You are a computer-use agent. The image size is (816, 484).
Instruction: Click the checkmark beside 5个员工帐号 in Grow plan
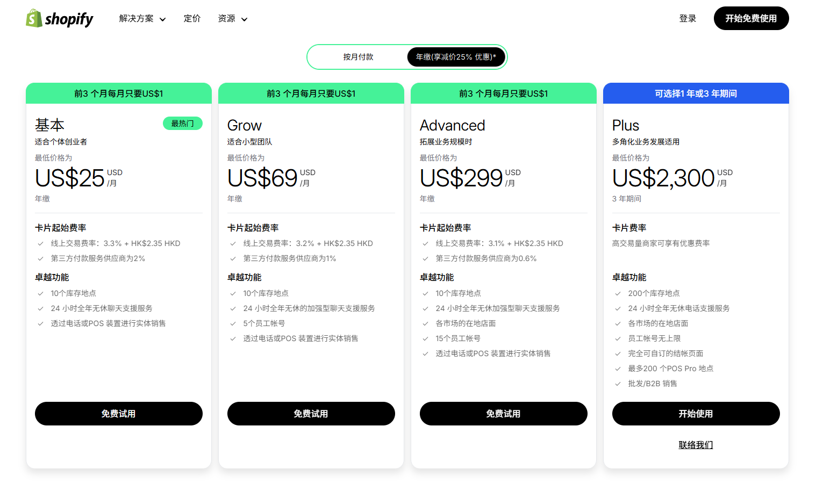pos(233,323)
